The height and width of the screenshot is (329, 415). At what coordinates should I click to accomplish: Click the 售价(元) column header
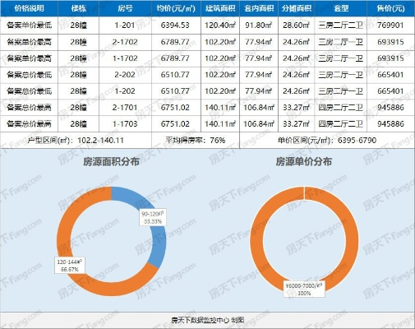tap(390, 8)
